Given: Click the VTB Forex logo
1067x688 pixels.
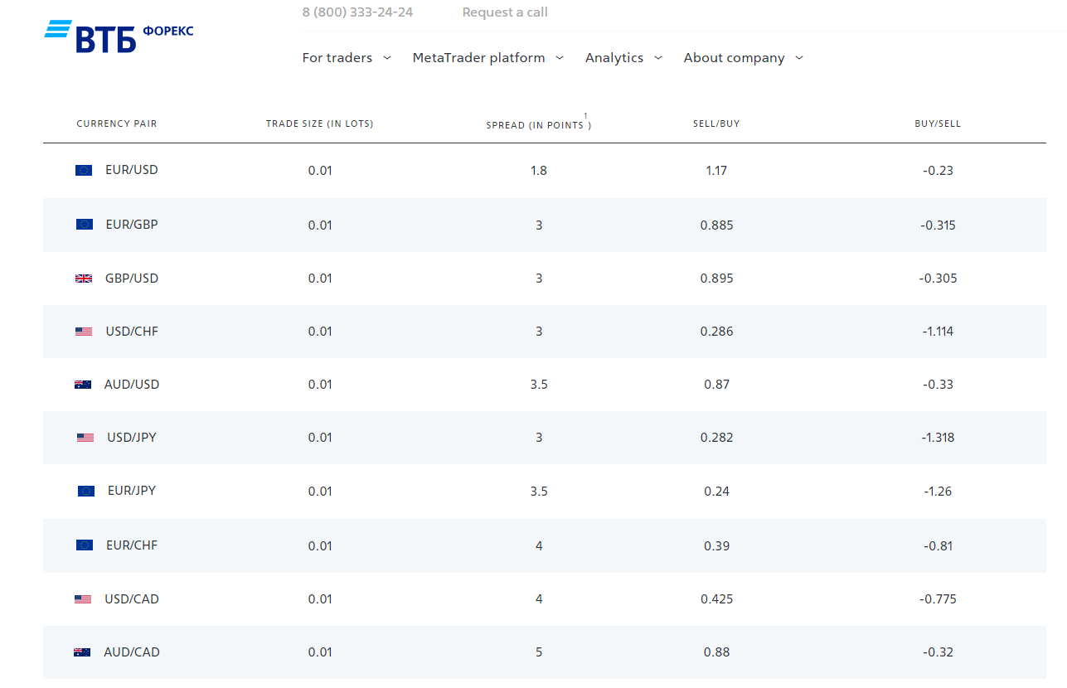Looking at the screenshot, I should pos(119,36).
